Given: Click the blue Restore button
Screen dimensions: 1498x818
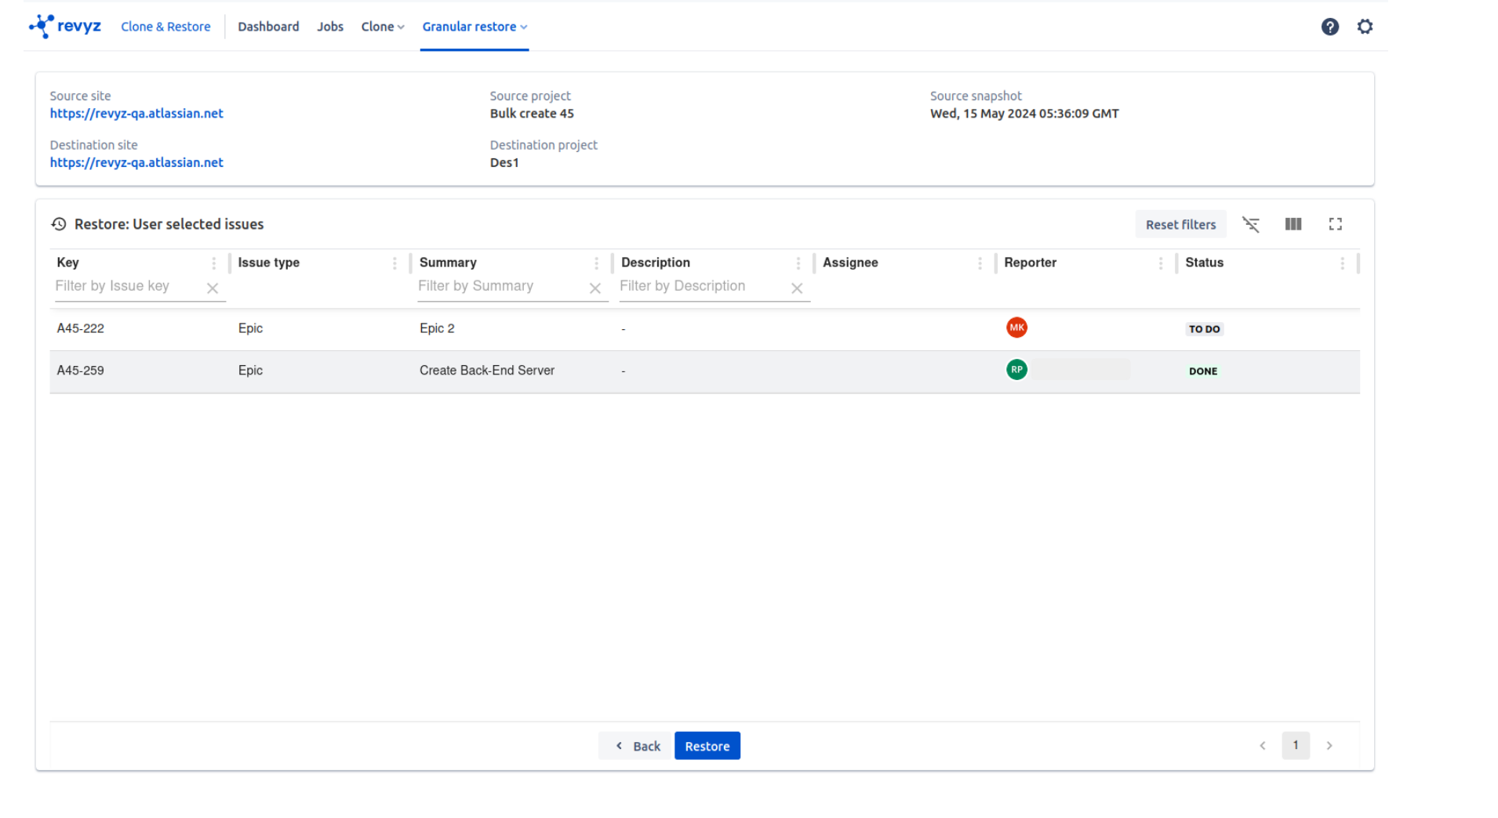Looking at the screenshot, I should [707, 746].
